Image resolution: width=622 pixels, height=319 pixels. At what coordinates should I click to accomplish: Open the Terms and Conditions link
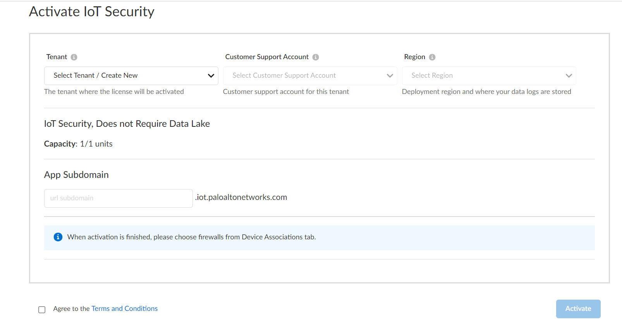(124, 309)
